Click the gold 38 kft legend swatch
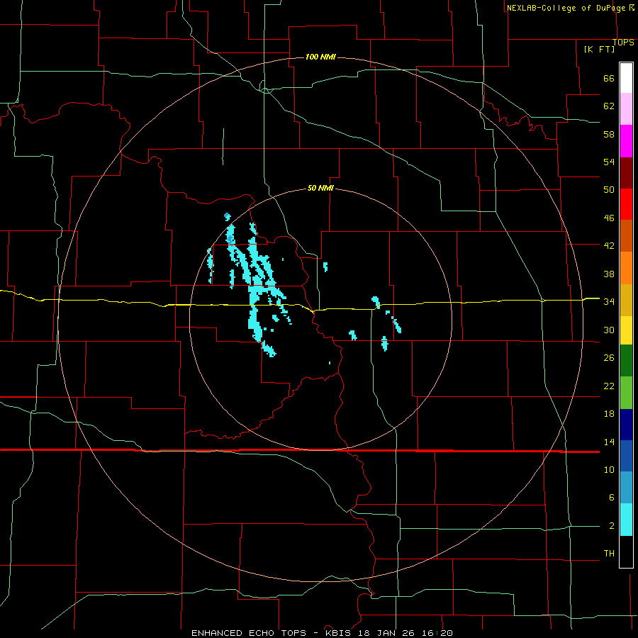638x638 pixels. 626,300
